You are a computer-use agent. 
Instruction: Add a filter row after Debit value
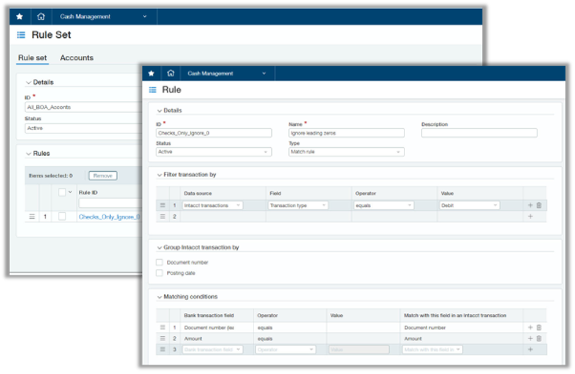click(530, 205)
